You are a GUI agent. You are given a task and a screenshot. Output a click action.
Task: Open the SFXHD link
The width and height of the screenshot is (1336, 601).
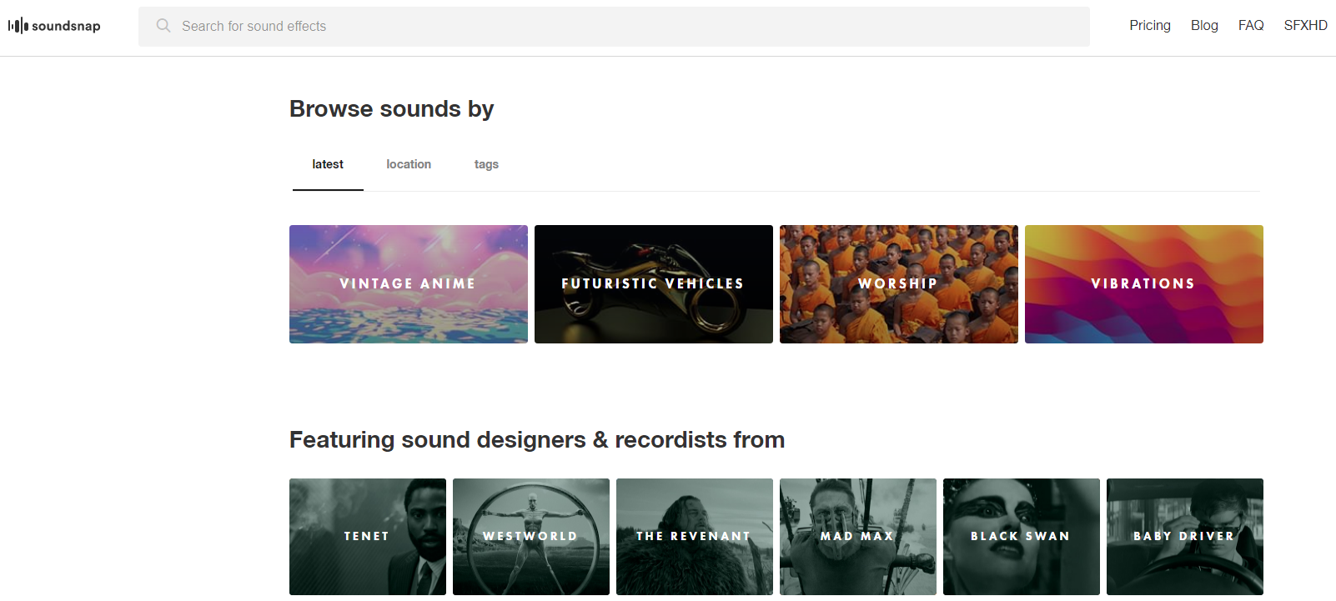1304,26
